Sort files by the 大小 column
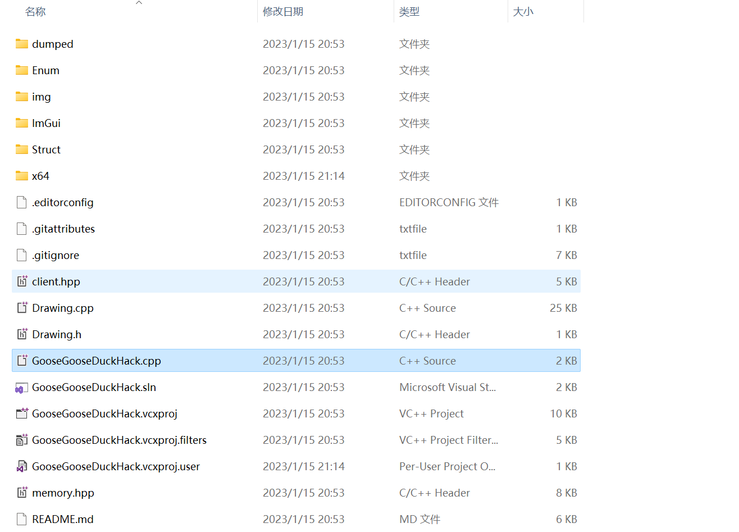The height and width of the screenshot is (532, 739). coord(523,11)
